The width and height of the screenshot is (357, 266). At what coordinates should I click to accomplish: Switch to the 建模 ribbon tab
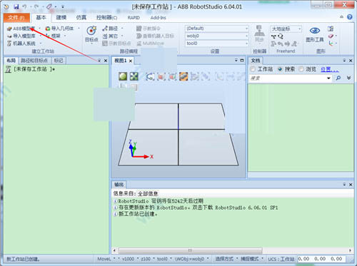(61, 17)
